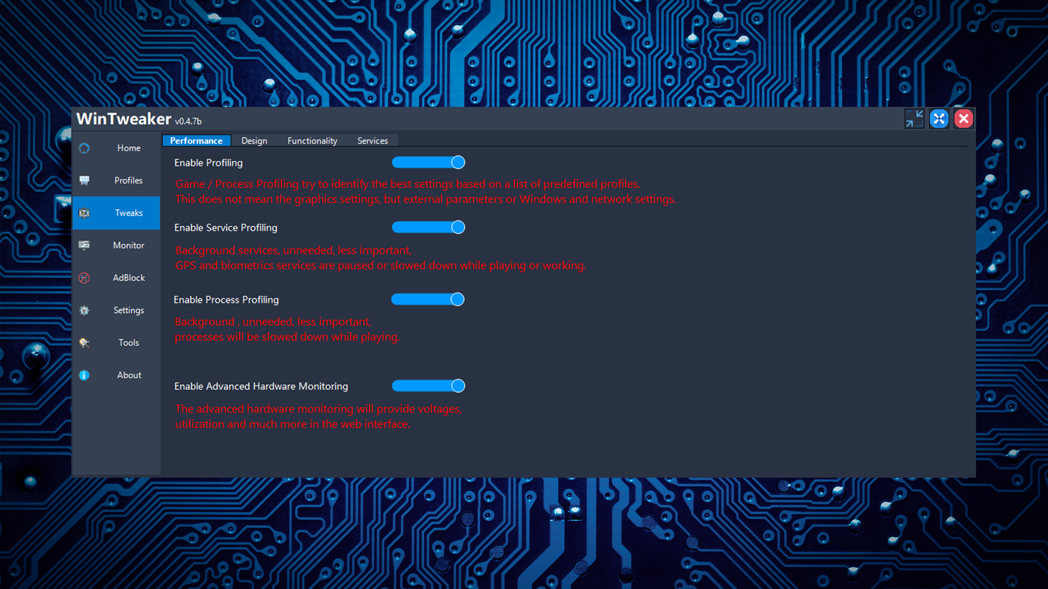The image size is (1048, 589).
Task: Toggle Enable Process Profiling off
Action: coord(428,299)
